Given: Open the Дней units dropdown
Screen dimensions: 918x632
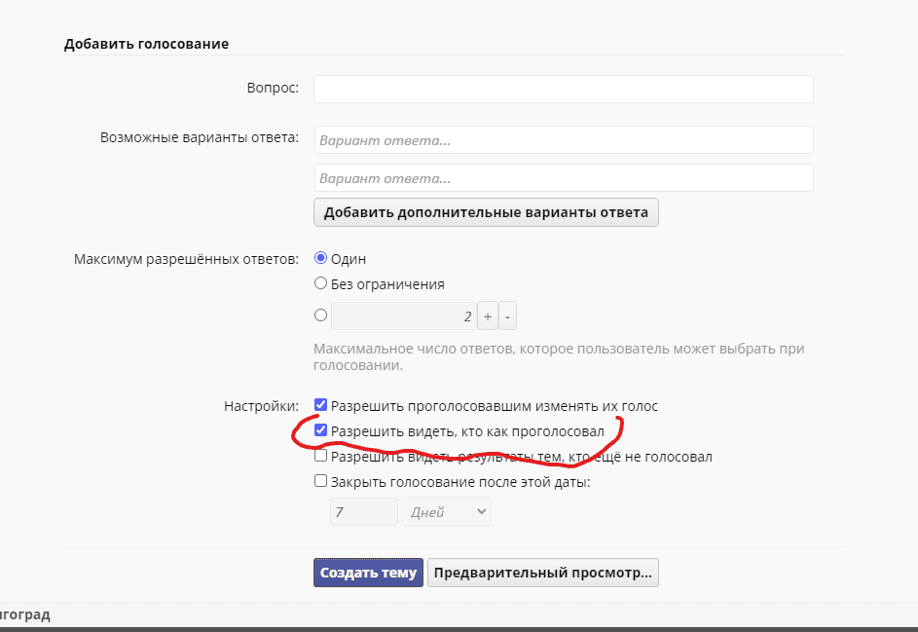Looking at the screenshot, I should coord(447,512).
